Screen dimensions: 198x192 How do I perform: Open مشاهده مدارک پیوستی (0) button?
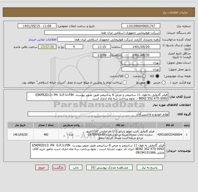coord(109,168)
